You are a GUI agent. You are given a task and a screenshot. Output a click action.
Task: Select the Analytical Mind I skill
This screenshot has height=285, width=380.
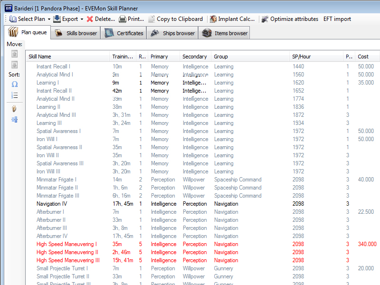(55, 75)
